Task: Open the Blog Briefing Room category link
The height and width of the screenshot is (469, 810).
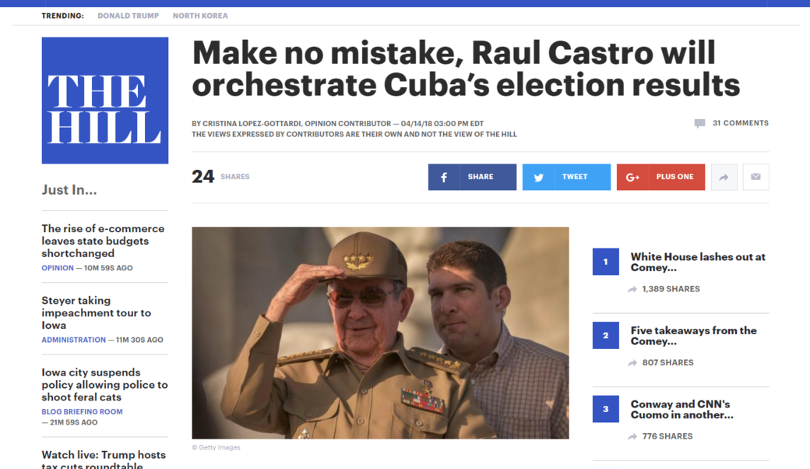Action: pyautogui.click(x=82, y=411)
